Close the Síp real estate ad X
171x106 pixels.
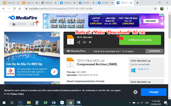(59, 33)
